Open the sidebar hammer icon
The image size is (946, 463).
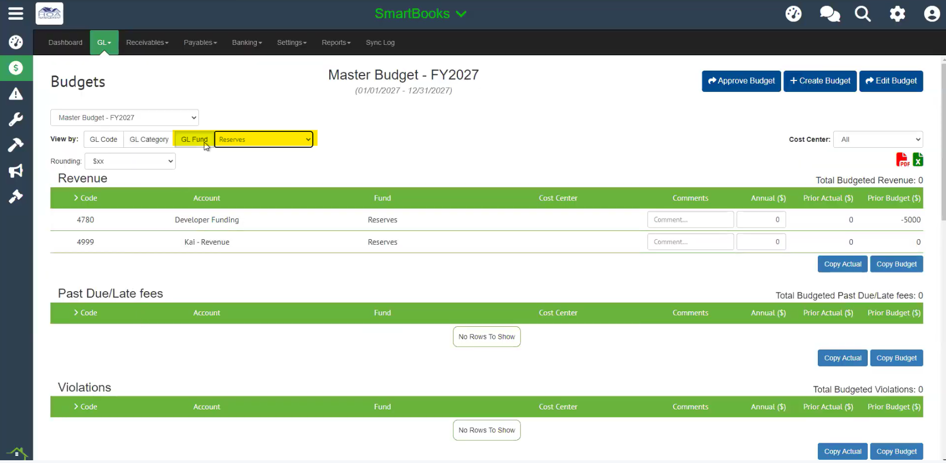(x=16, y=145)
